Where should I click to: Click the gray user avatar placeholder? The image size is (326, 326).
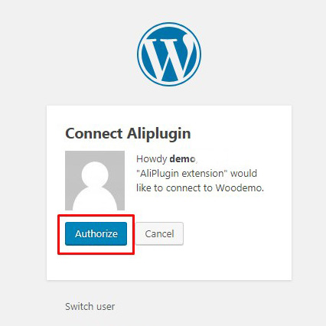coord(95,181)
